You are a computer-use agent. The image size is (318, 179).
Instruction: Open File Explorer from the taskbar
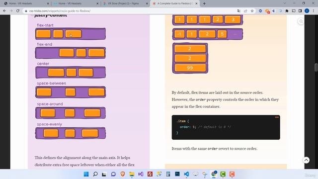pyautogui.click(x=132, y=174)
